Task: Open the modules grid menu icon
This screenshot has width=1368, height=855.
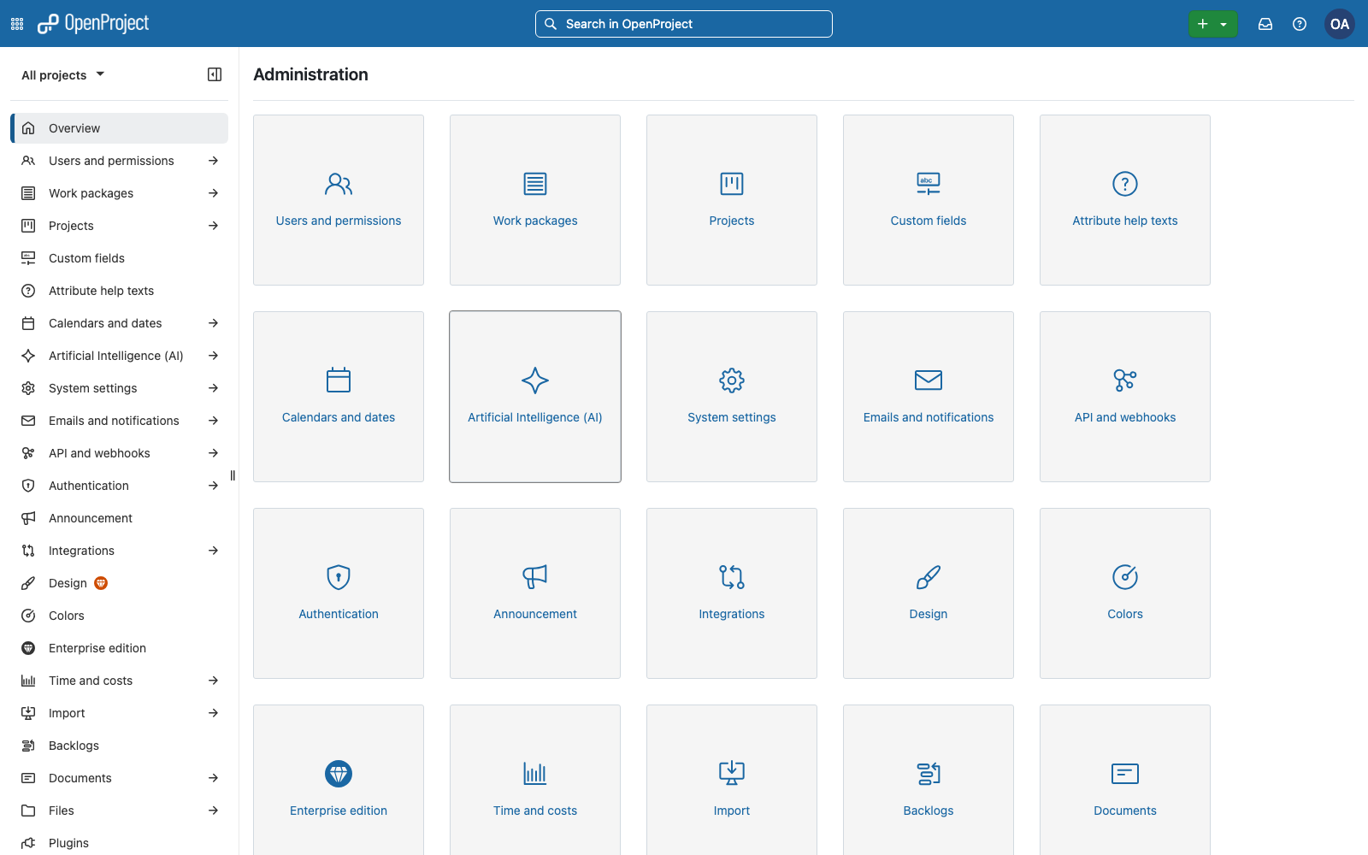Action: [x=17, y=24]
